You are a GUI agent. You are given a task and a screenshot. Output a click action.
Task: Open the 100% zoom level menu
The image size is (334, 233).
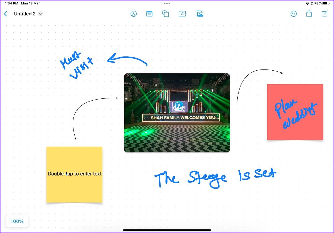(x=17, y=221)
